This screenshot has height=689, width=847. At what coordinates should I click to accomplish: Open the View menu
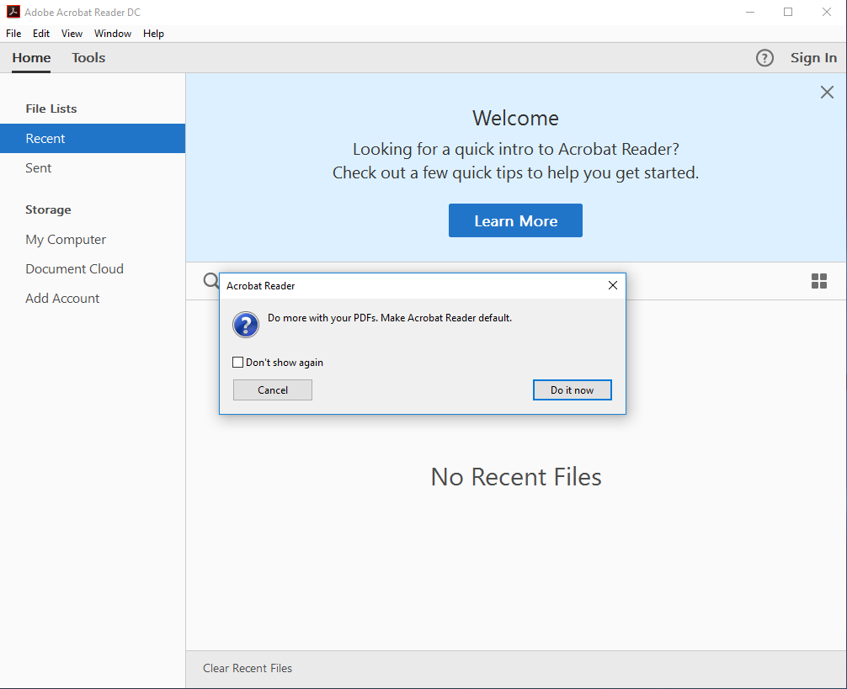point(72,34)
